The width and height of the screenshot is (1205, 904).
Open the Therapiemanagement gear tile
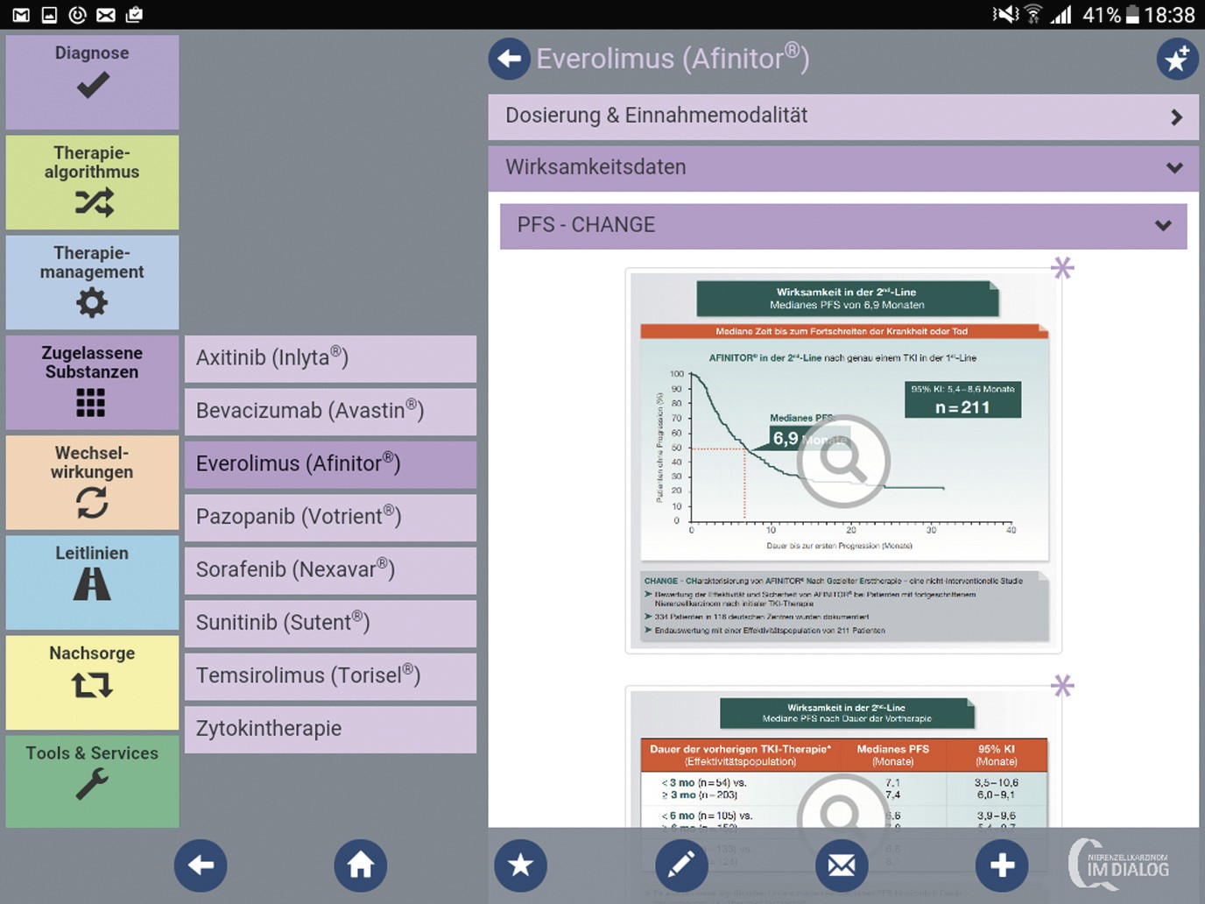[92, 282]
